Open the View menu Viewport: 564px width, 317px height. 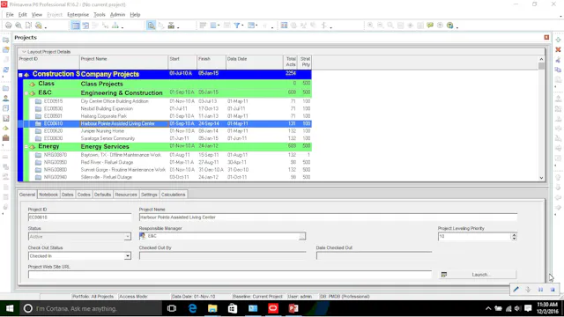[x=37, y=15]
